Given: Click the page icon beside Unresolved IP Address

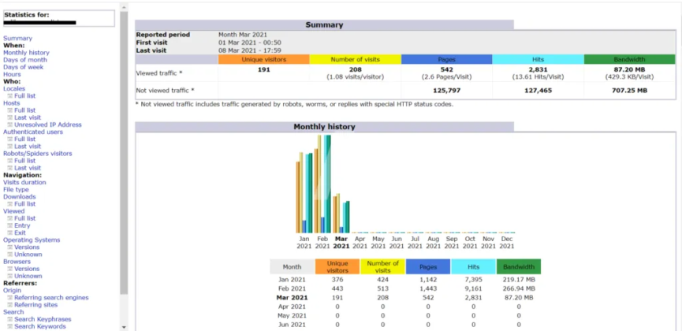Looking at the screenshot, I should (10, 125).
